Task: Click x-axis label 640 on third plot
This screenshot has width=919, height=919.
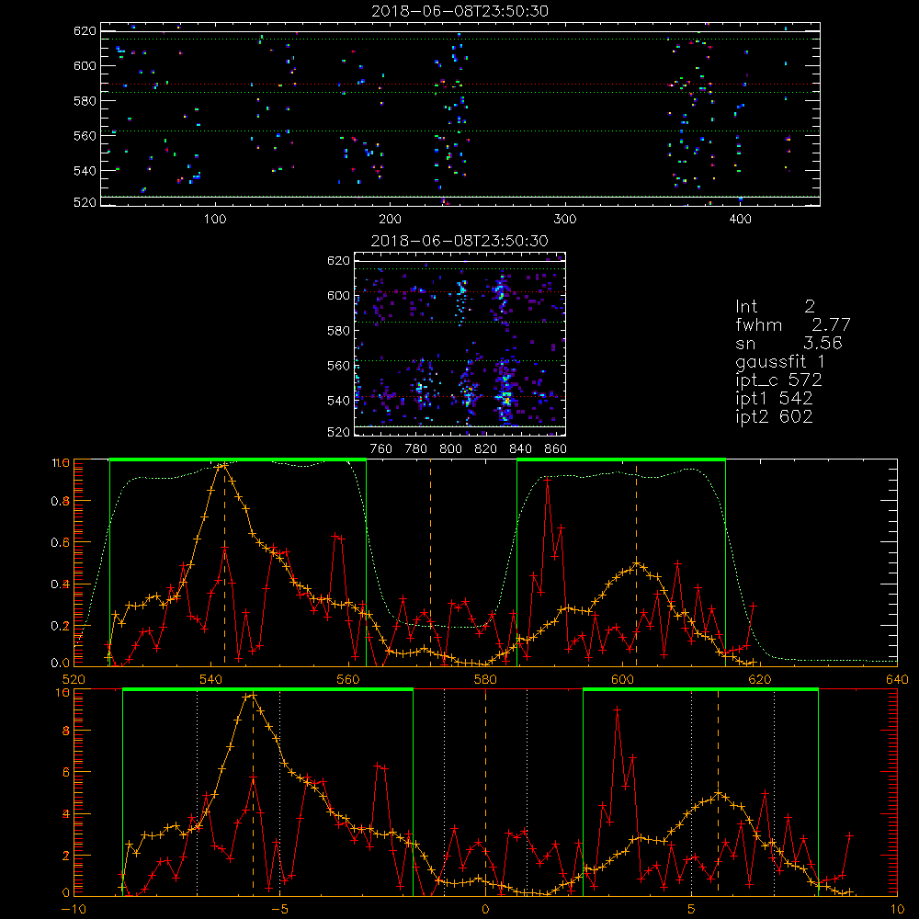Action: 897,680
